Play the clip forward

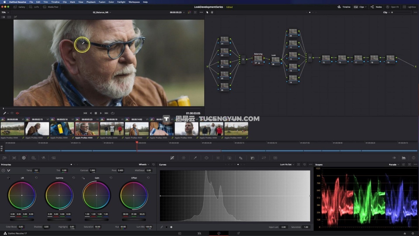click(101, 113)
